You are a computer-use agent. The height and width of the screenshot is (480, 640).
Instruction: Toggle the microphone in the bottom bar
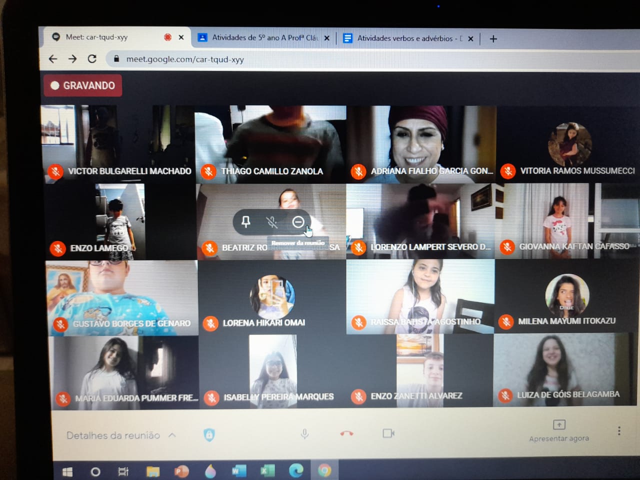pyautogui.click(x=304, y=433)
